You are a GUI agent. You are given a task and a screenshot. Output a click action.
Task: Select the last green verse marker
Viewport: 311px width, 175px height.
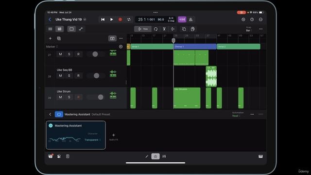point(239,47)
